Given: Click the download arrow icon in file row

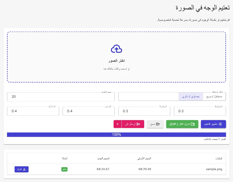Looking at the screenshot, I should click(24, 169).
